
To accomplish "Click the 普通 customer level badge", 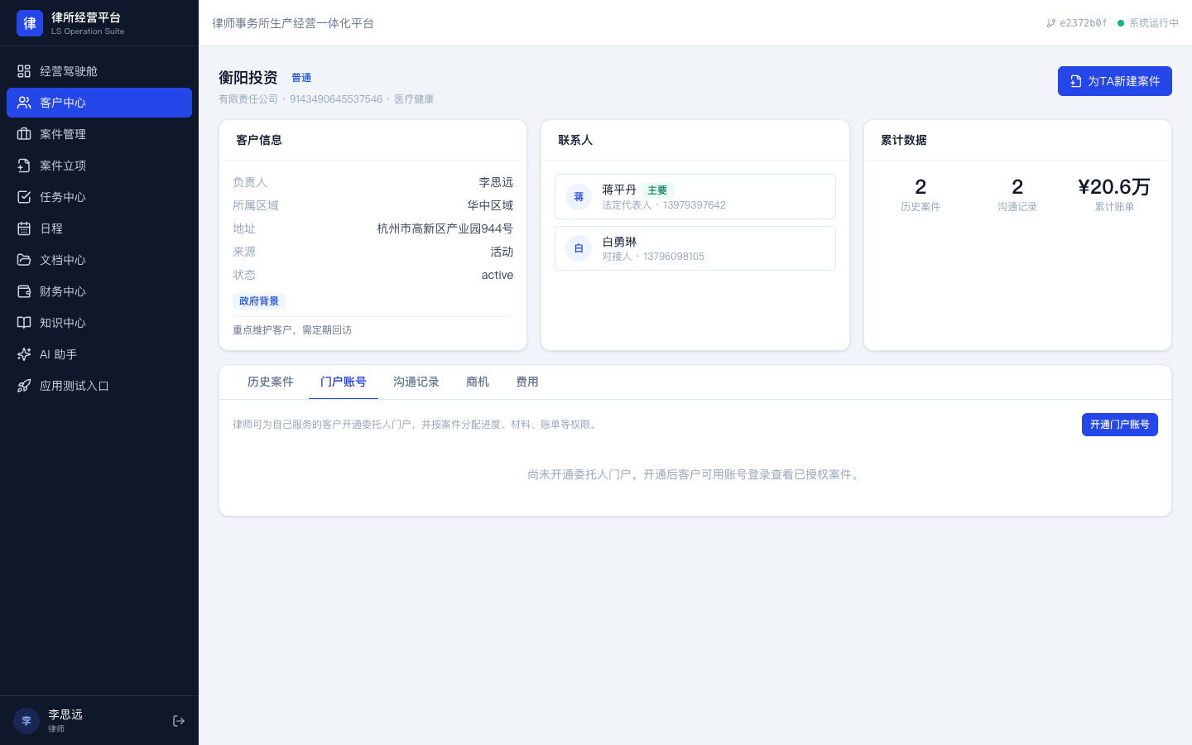I will click(x=301, y=78).
